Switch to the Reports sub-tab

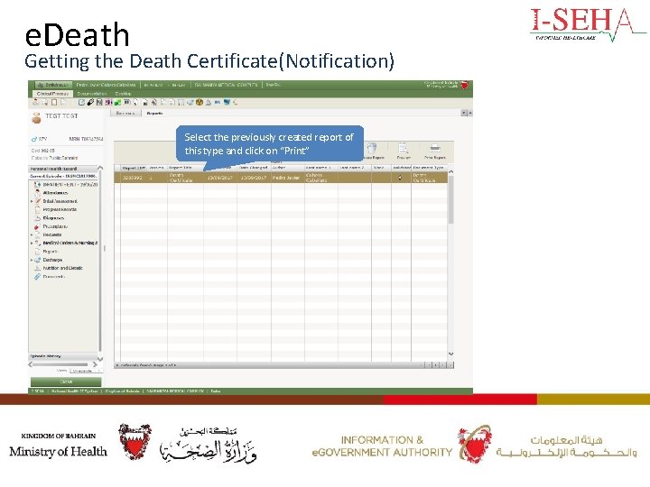coord(154,113)
